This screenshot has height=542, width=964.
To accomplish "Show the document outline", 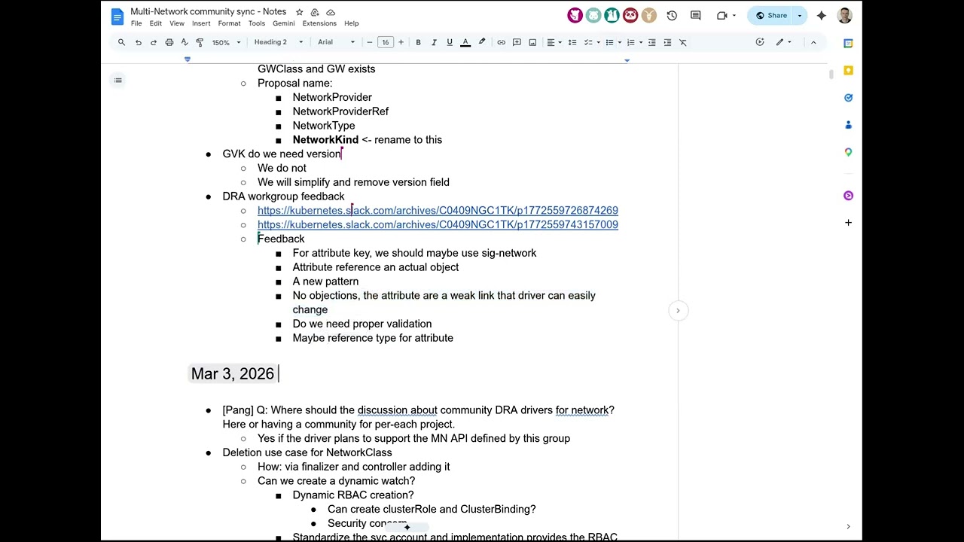I will tap(117, 80).
